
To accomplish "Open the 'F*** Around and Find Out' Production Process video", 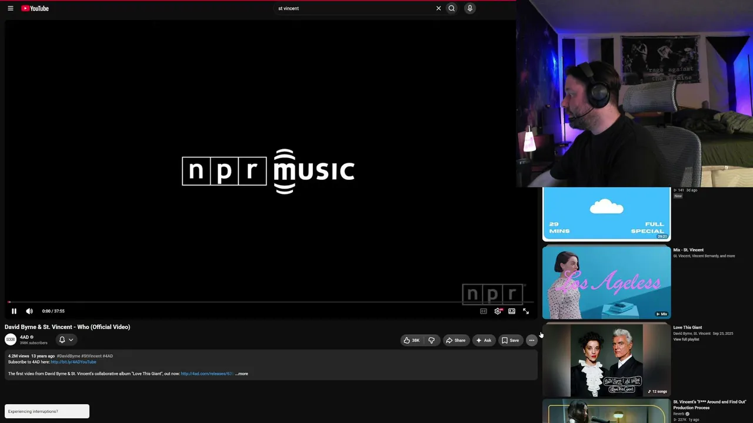I will pyautogui.click(x=709, y=405).
